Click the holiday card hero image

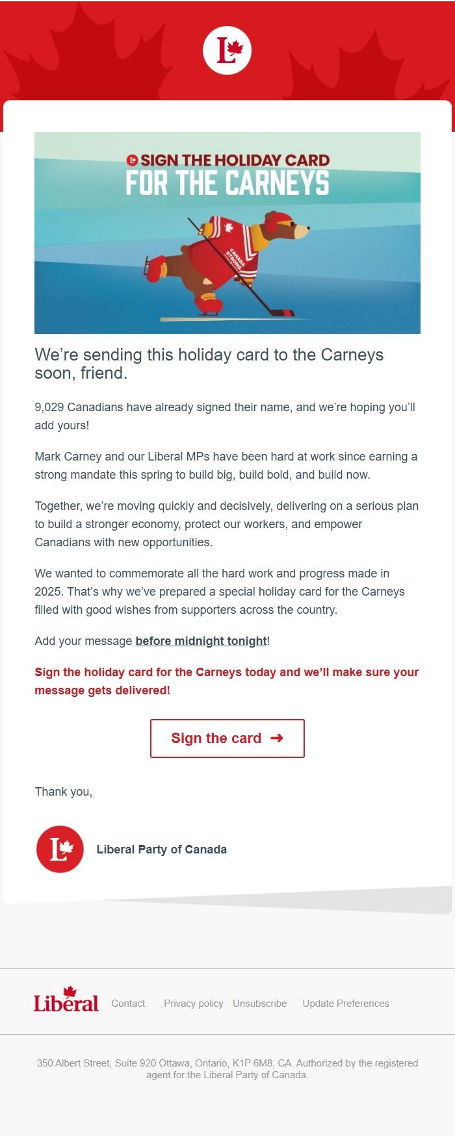coord(227,231)
